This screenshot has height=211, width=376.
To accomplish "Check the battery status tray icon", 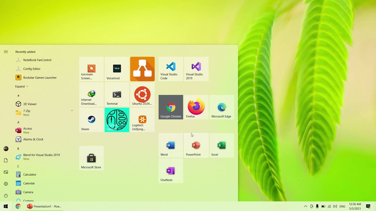I will pyautogui.click(x=323, y=206).
